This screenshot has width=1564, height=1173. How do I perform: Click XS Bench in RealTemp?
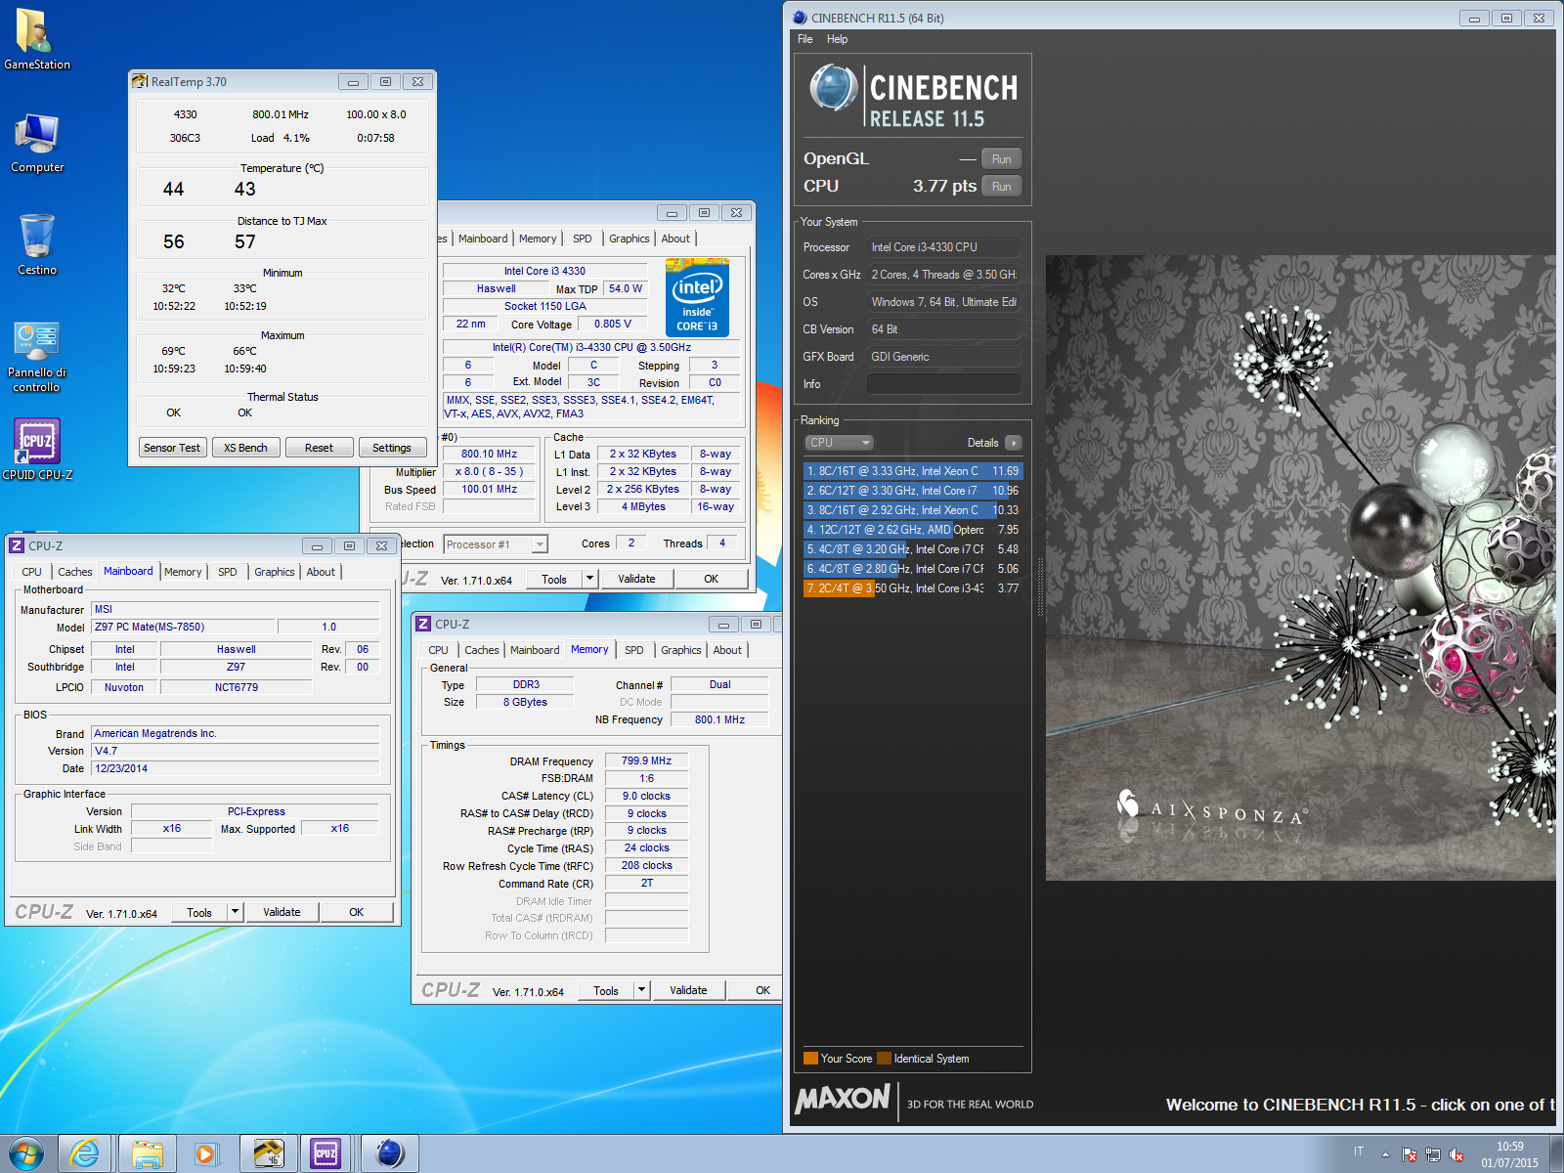click(245, 448)
